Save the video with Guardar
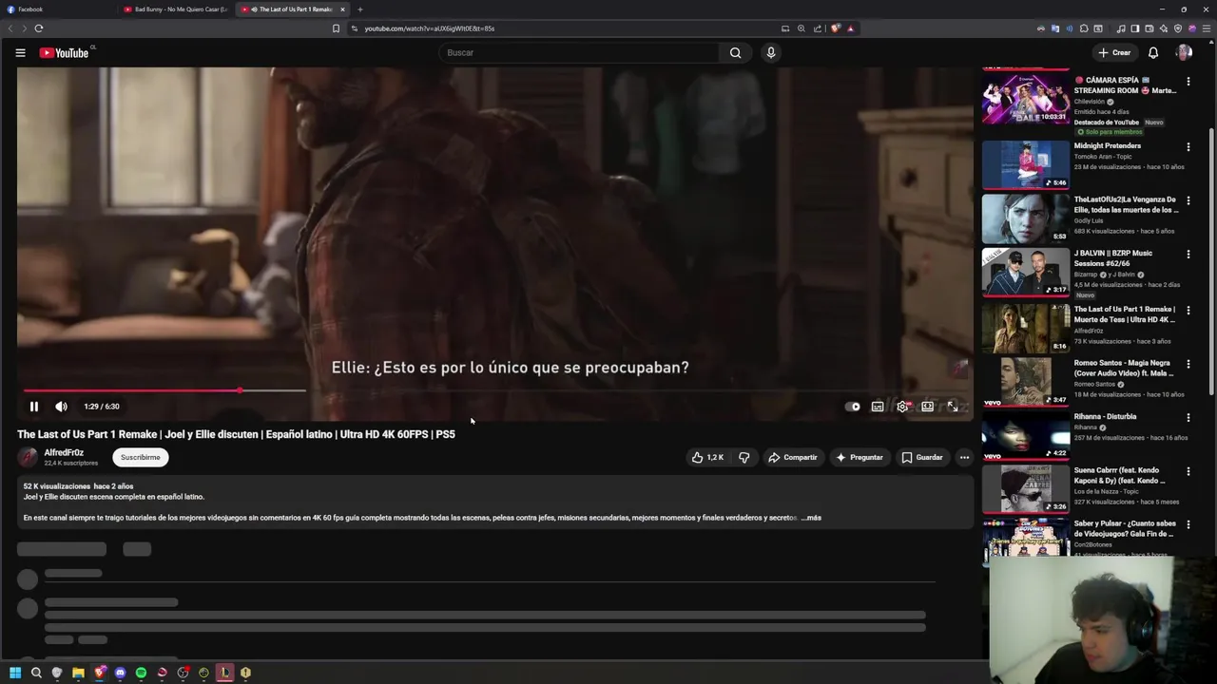This screenshot has width=1217, height=684. 922,457
